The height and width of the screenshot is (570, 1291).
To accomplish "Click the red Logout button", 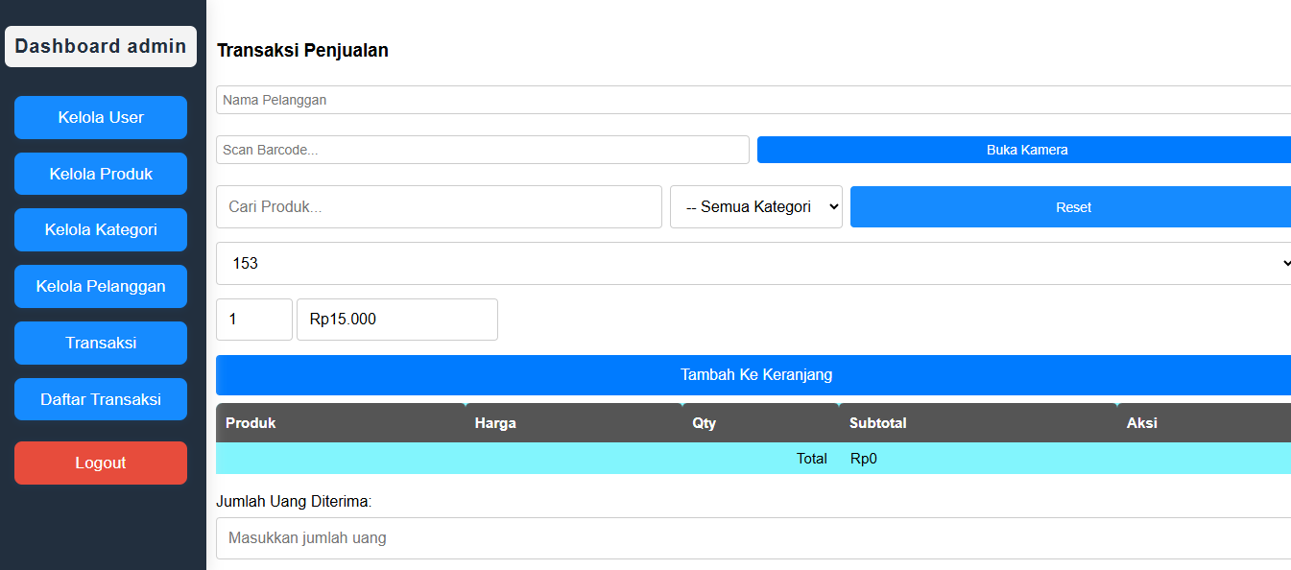I will tap(101, 463).
